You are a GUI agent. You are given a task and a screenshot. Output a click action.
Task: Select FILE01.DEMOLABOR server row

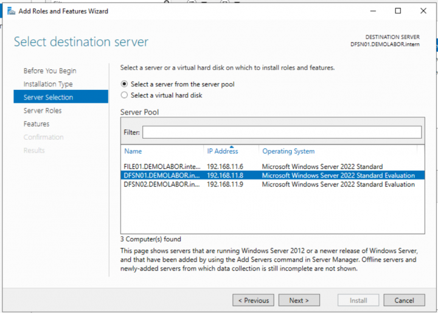pos(161,167)
